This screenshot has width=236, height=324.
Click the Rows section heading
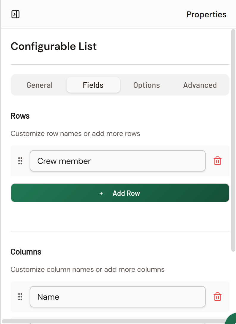(x=20, y=116)
